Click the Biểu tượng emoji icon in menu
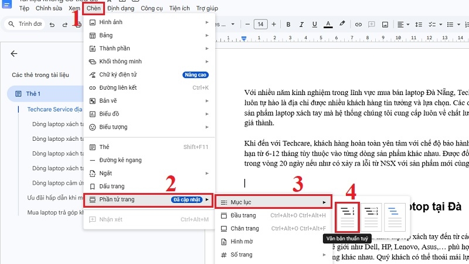Image resolution: width=469 pixels, height=264 pixels. click(x=93, y=127)
